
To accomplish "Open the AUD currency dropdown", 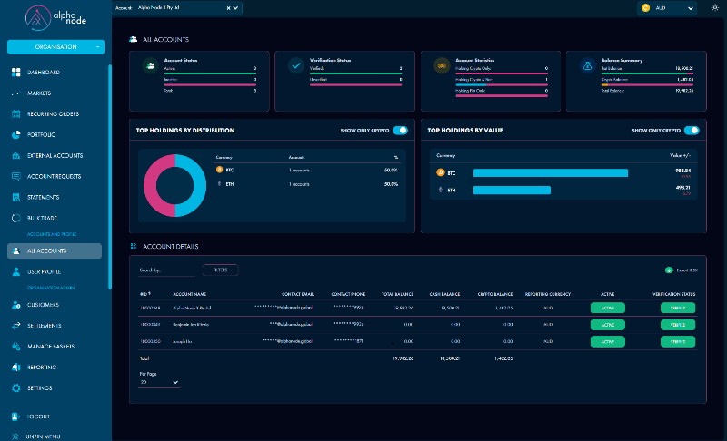I will 668,7.
